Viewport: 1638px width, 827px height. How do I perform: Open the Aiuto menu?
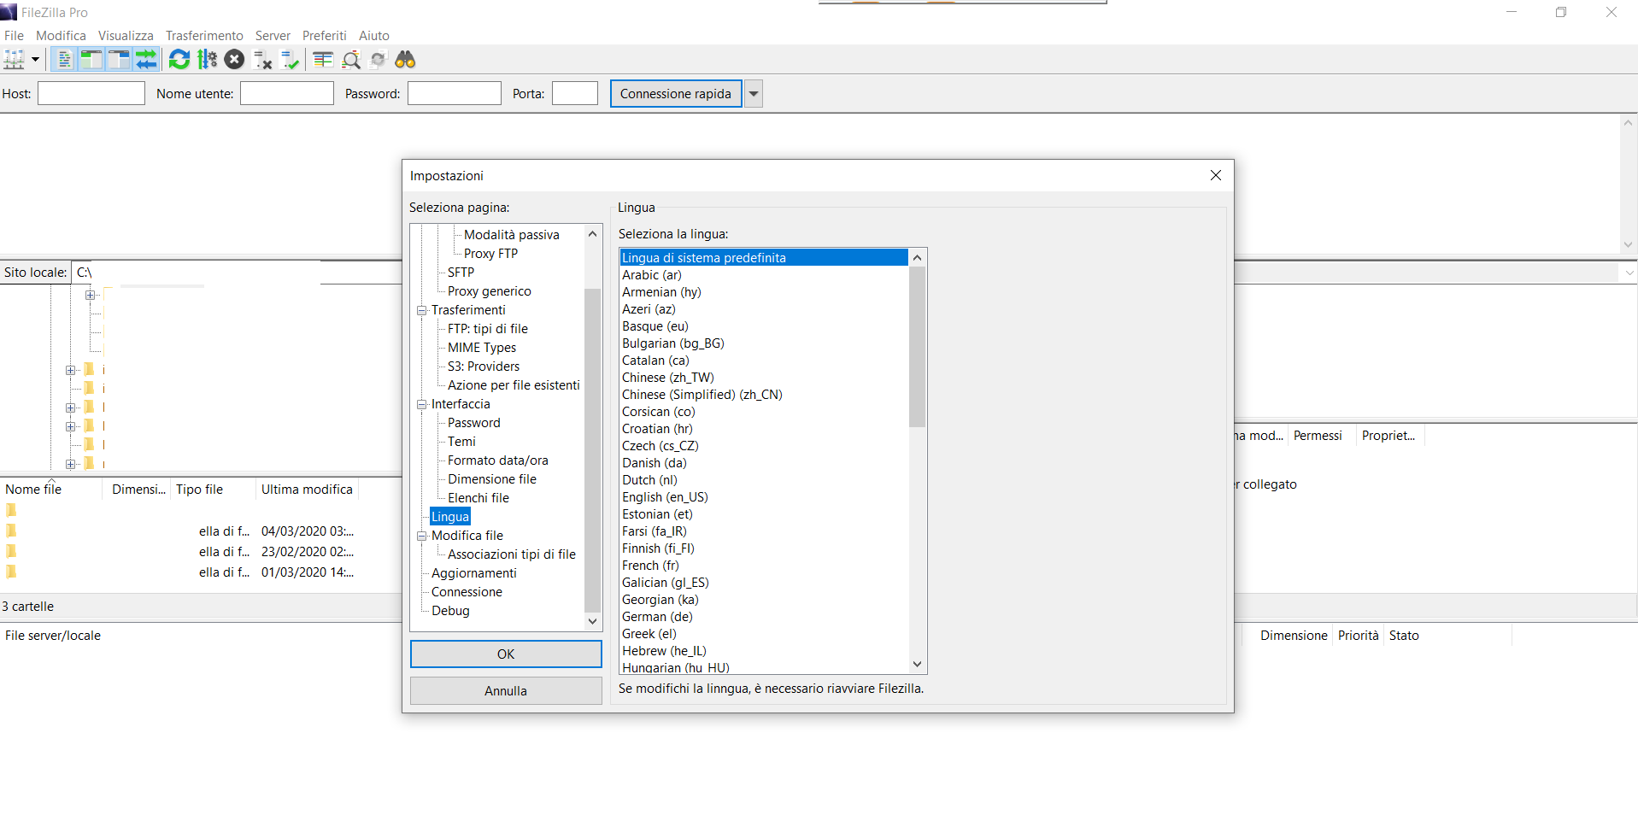[x=373, y=36]
